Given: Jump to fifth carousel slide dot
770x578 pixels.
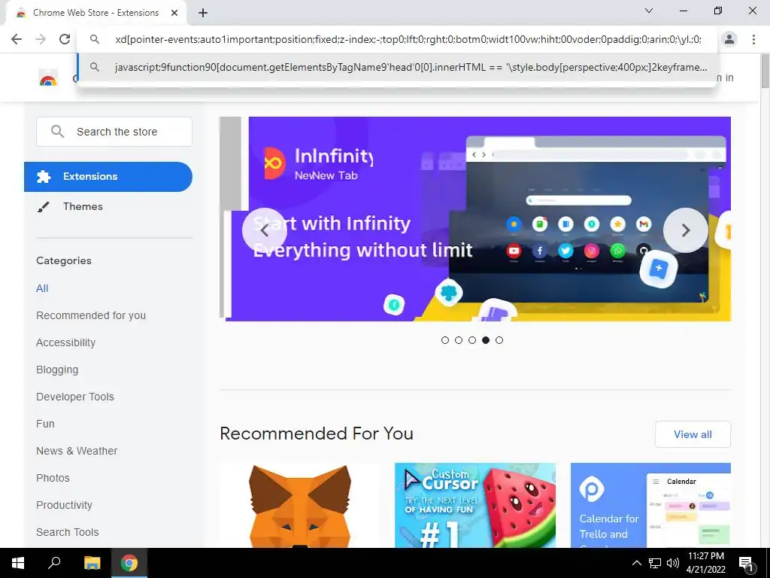Looking at the screenshot, I should point(499,340).
